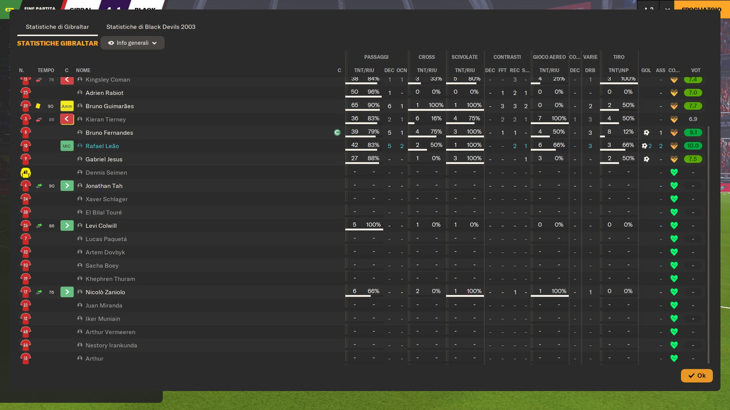The width and height of the screenshot is (730, 410).
Task: Confirm with the orange Ok button
Action: click(696, 376)
